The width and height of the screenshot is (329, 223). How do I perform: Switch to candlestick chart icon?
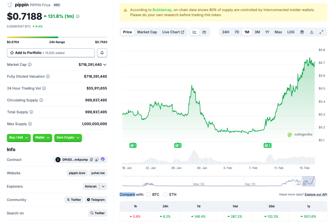point(204,32)
